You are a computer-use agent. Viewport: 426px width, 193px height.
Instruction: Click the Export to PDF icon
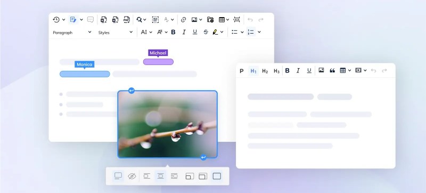point(127,20)
